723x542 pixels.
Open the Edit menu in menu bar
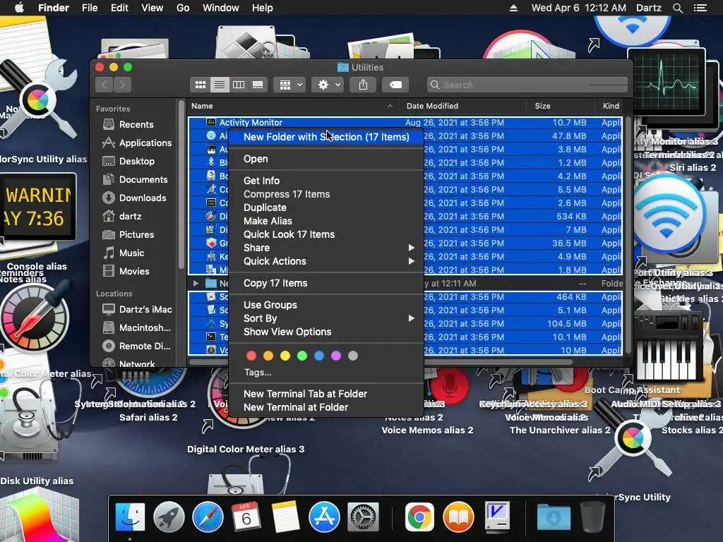point(119,8)
